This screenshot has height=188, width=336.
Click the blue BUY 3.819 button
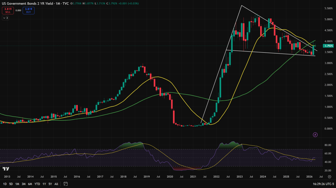(x=29, y=10)
